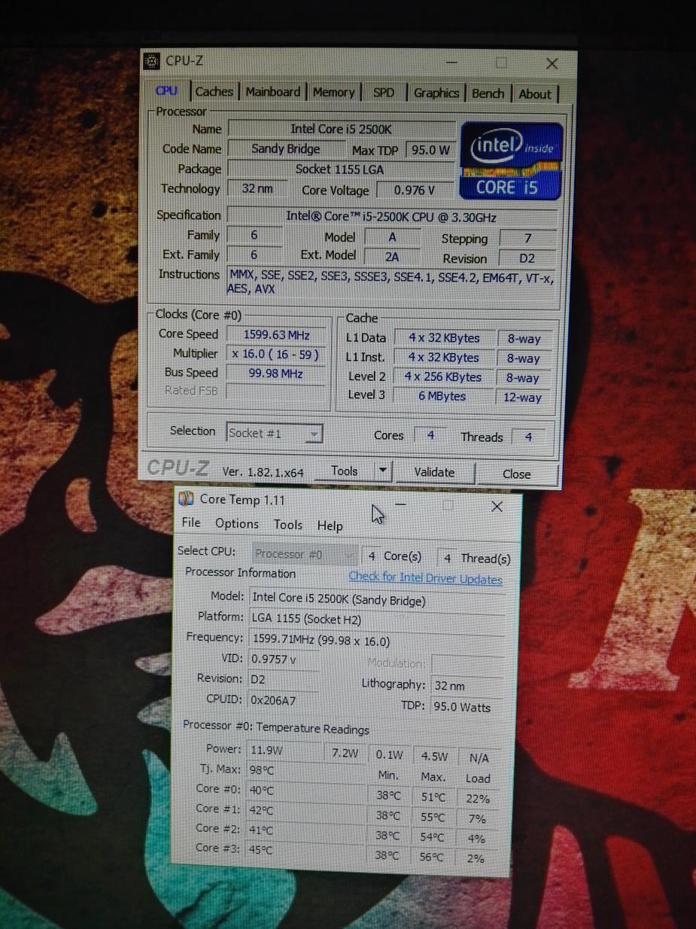The width and height of the screenshot is (696, 929).
Task: Switch to the Caches tab
Action: pyautogui.click(x=214, y=91)
